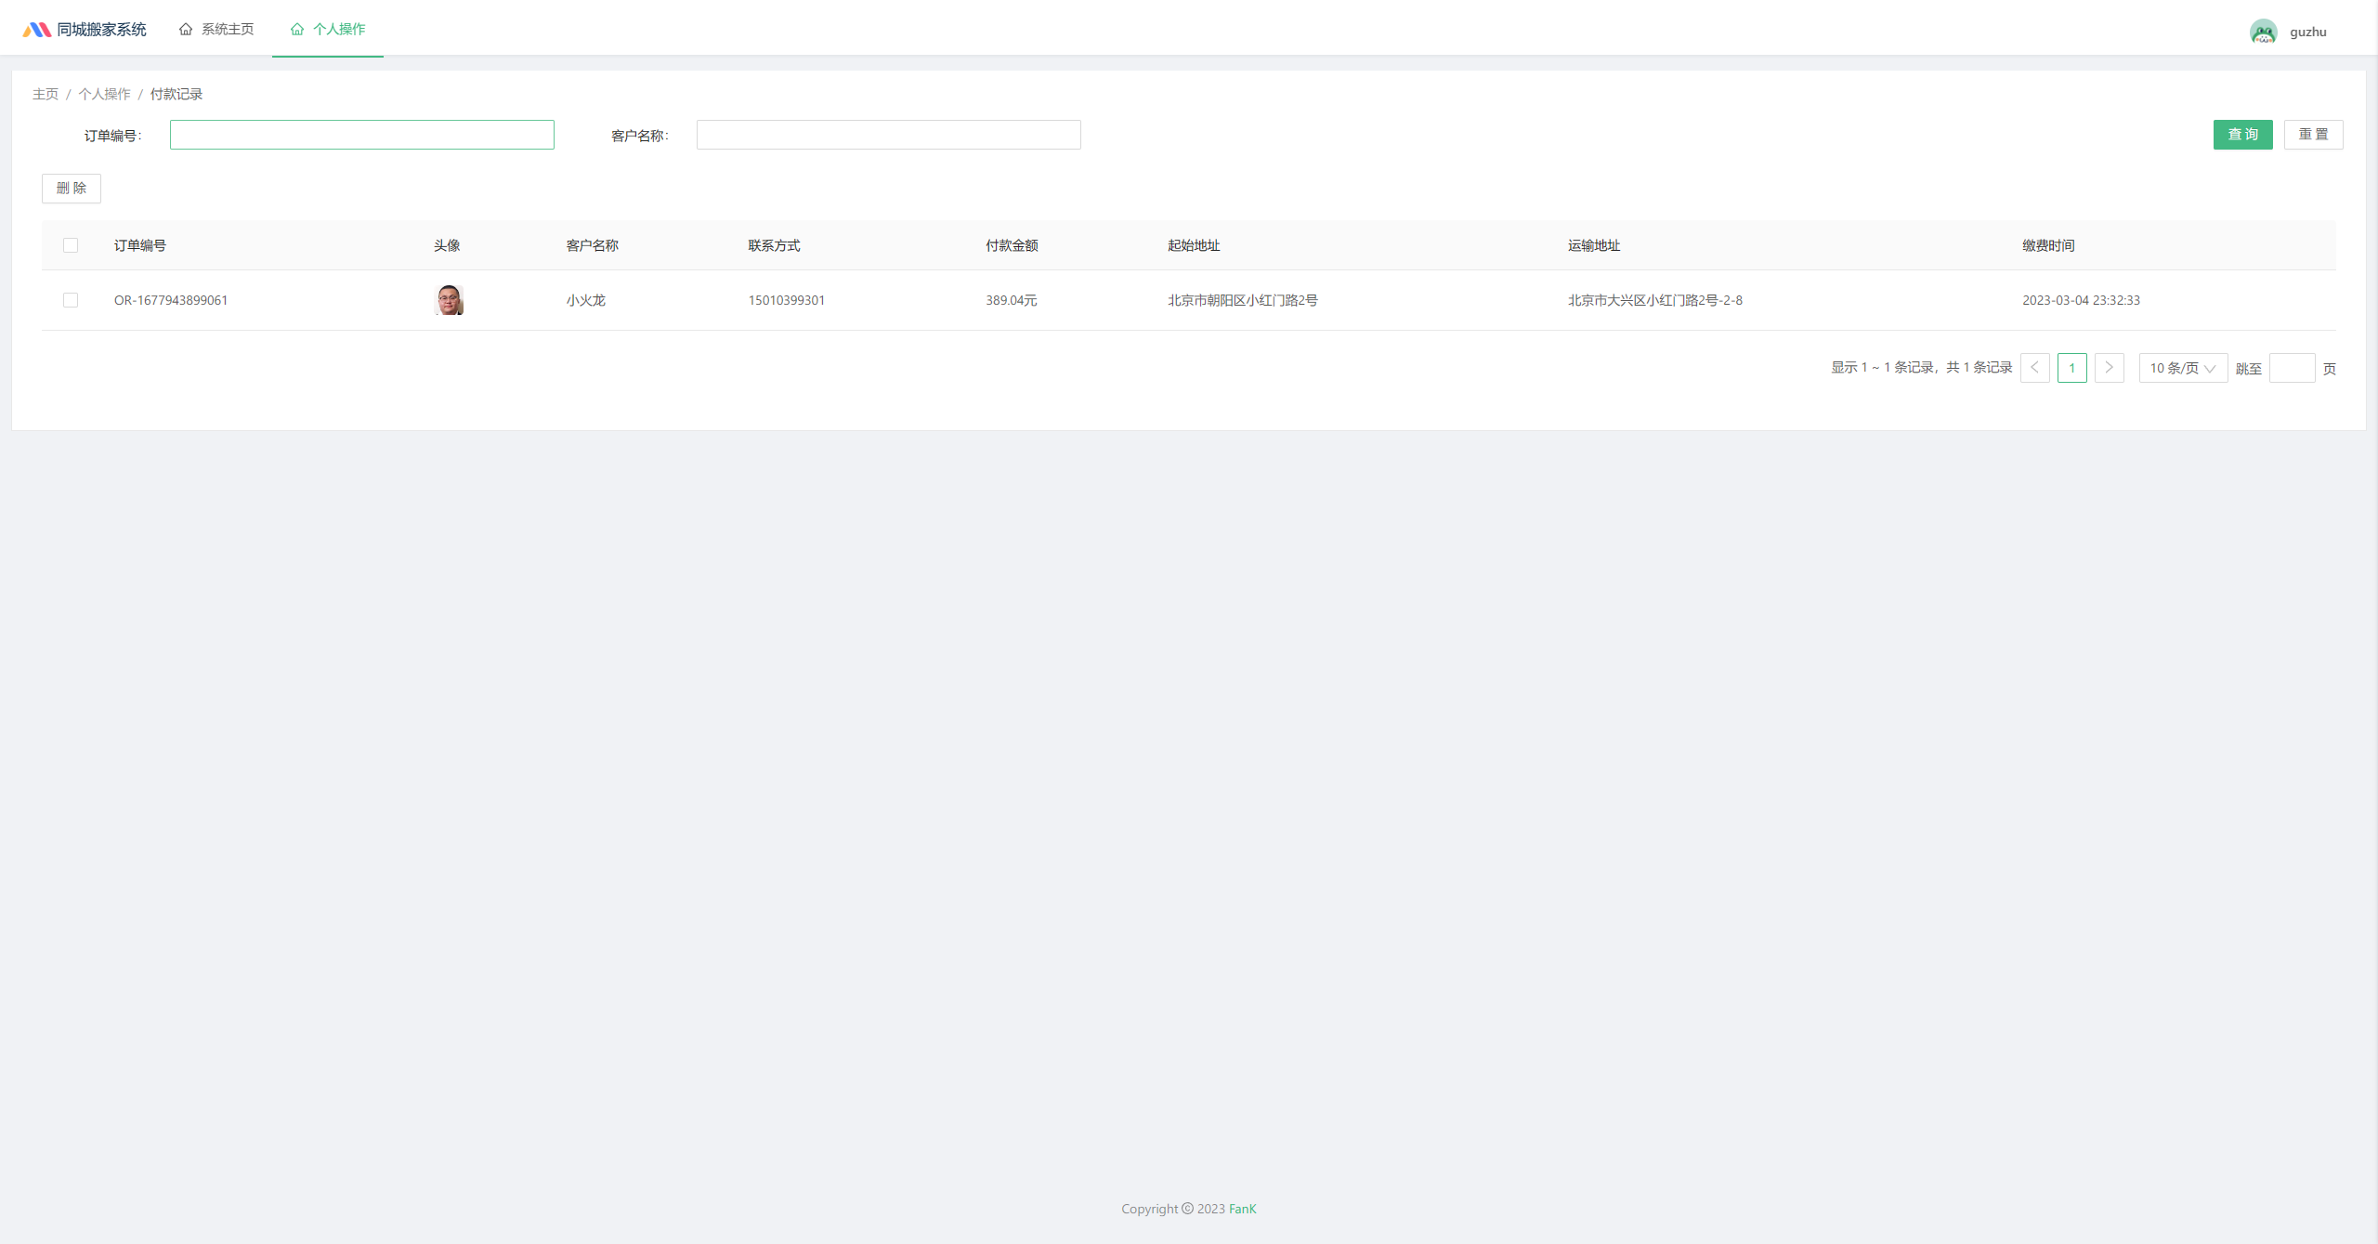The image size is (2378, 1244).
Task: Click the 主页 breadcrumb link
Action: click(x=45, y=94)
